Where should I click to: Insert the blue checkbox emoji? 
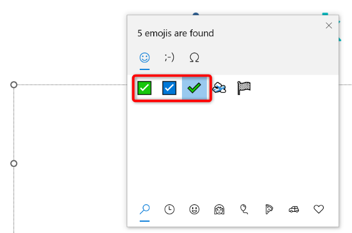169,88
